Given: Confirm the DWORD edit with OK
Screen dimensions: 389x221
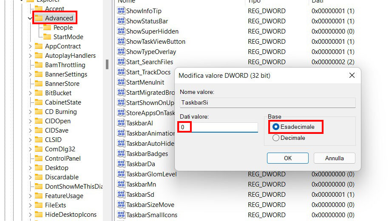Looking at the screenshot, I should 287,158.
